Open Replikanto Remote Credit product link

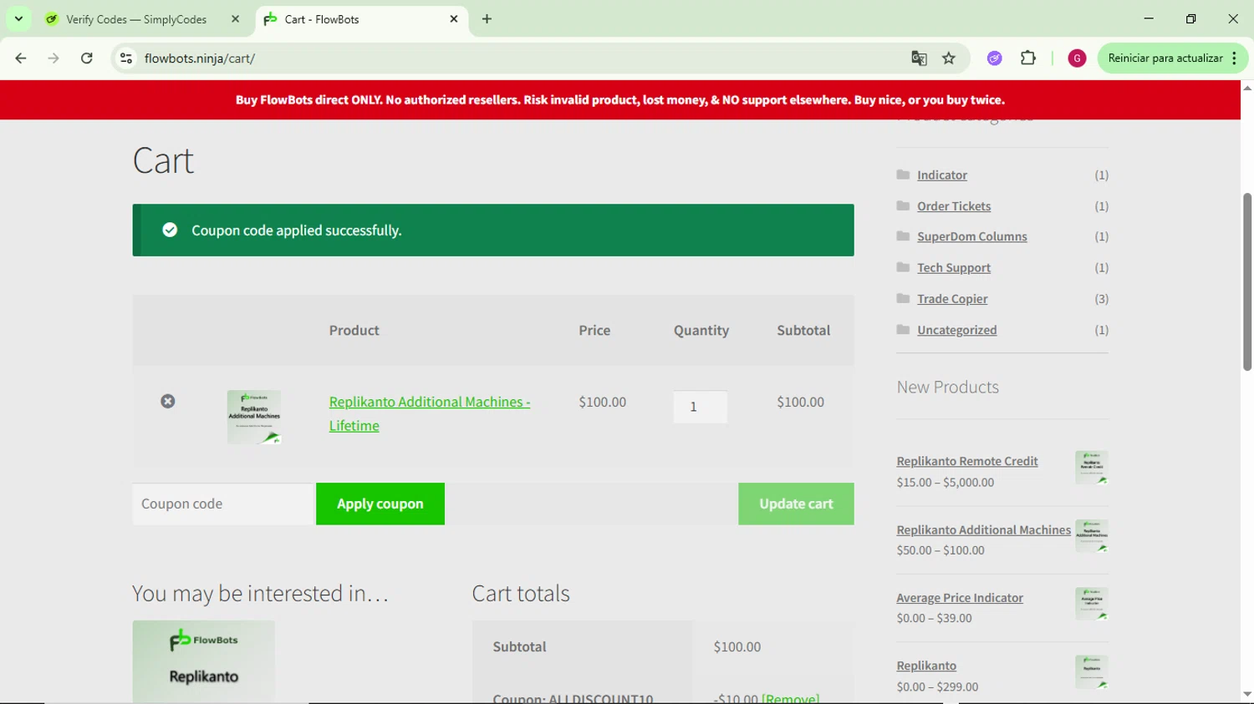tap(967, 461)
